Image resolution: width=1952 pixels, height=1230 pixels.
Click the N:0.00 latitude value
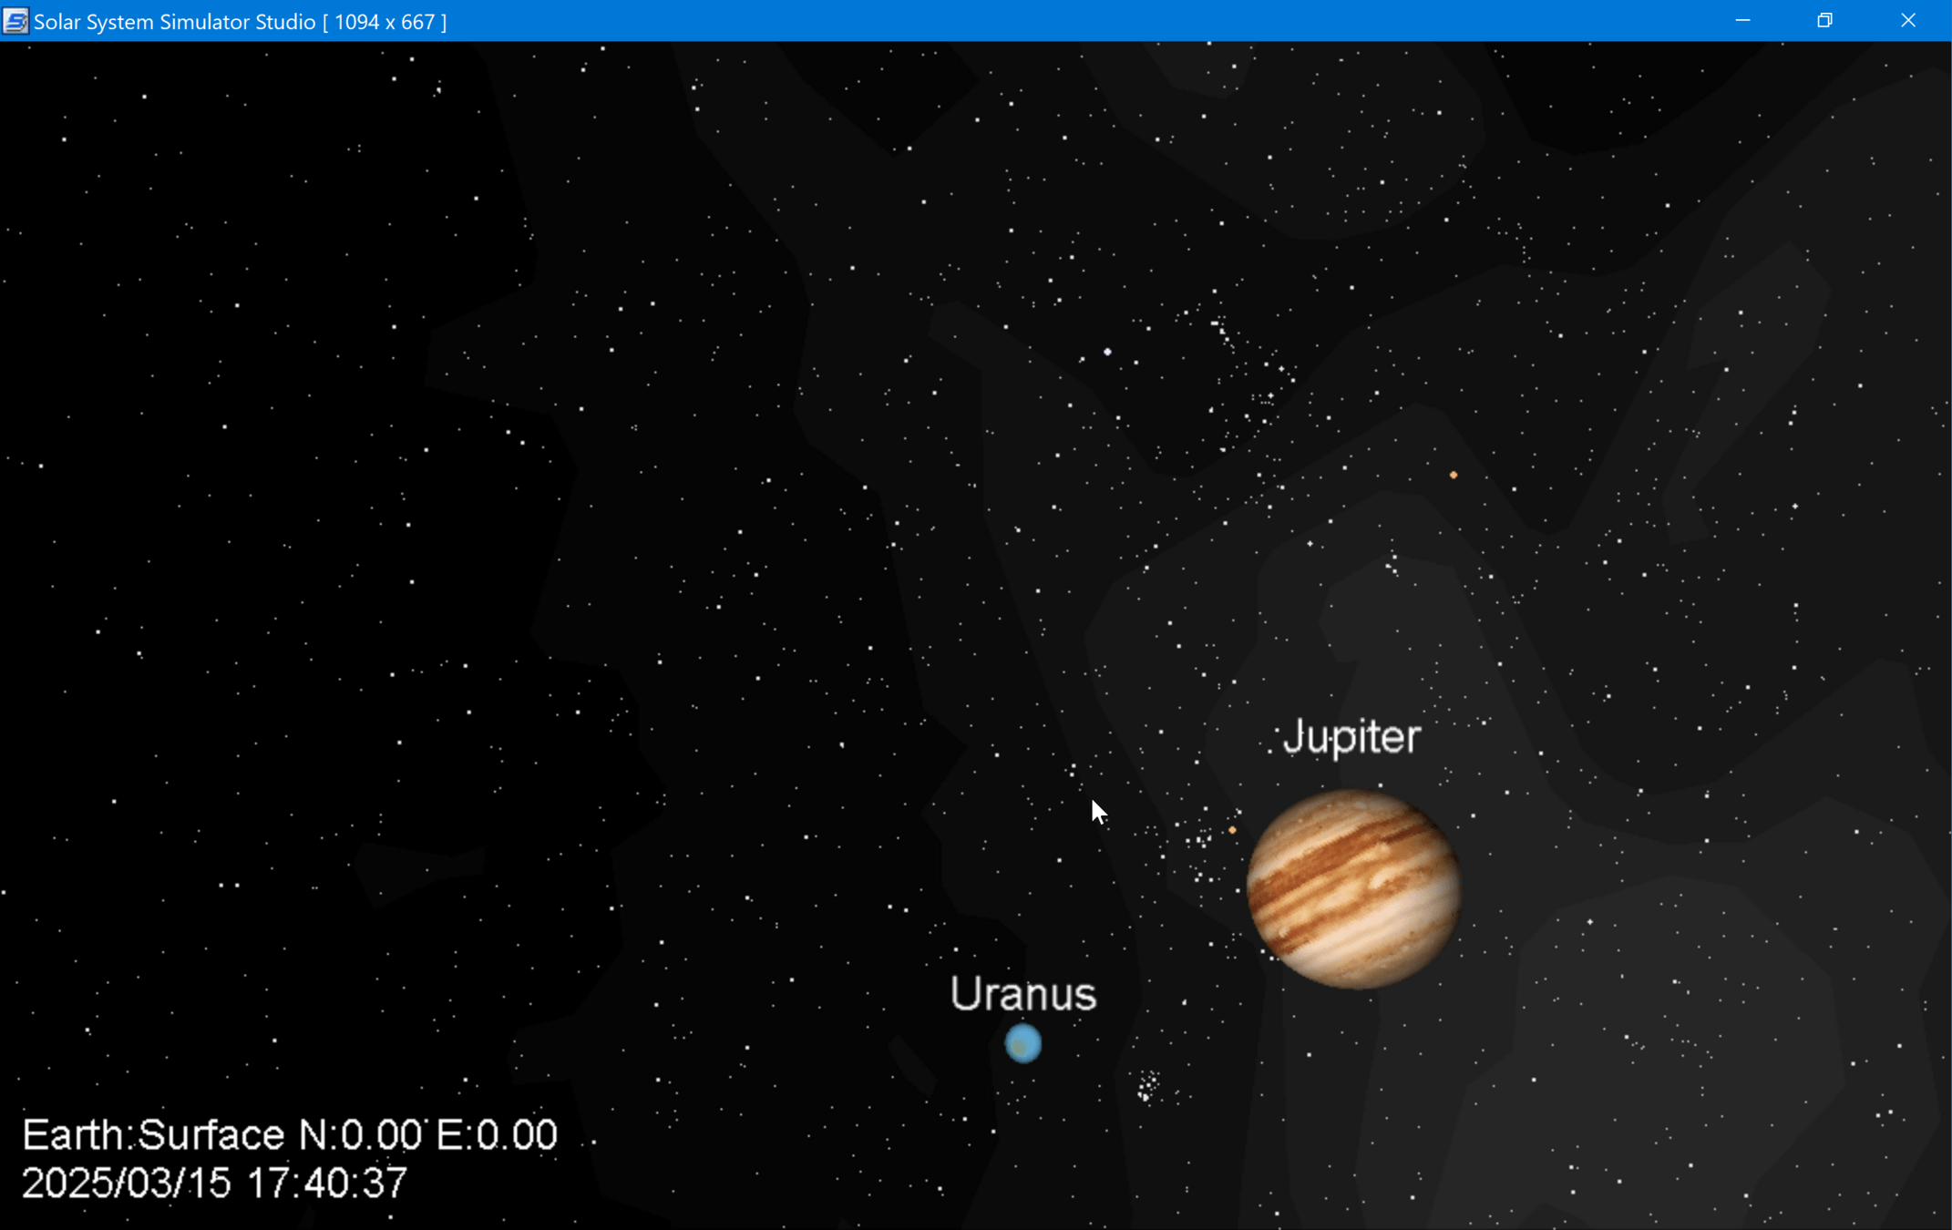(360, 1135)
